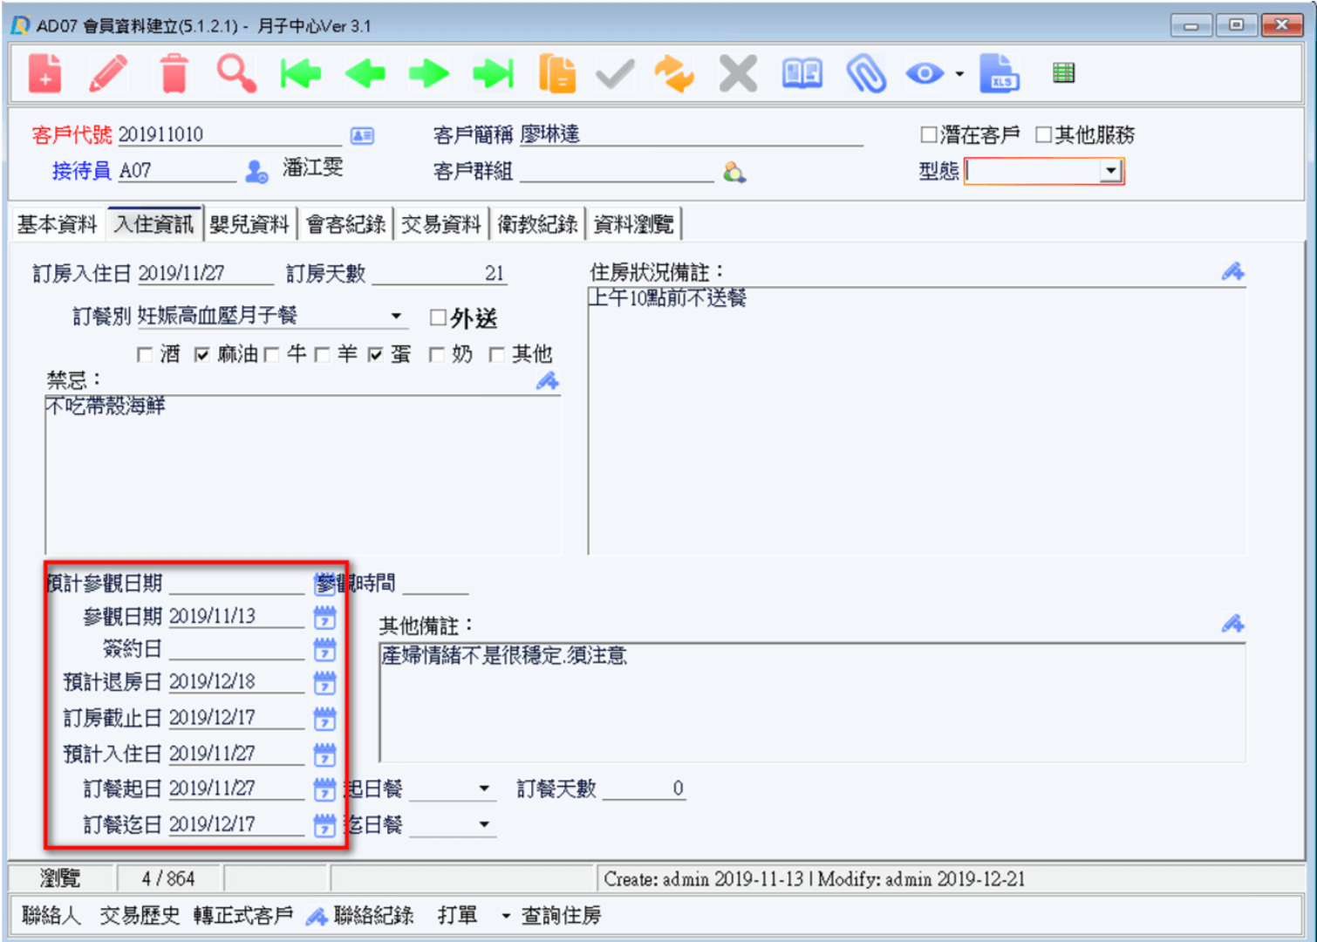Open the 型態 dropdown
The height and width of the screenshot is (942, 1317).
(1110, 171)
